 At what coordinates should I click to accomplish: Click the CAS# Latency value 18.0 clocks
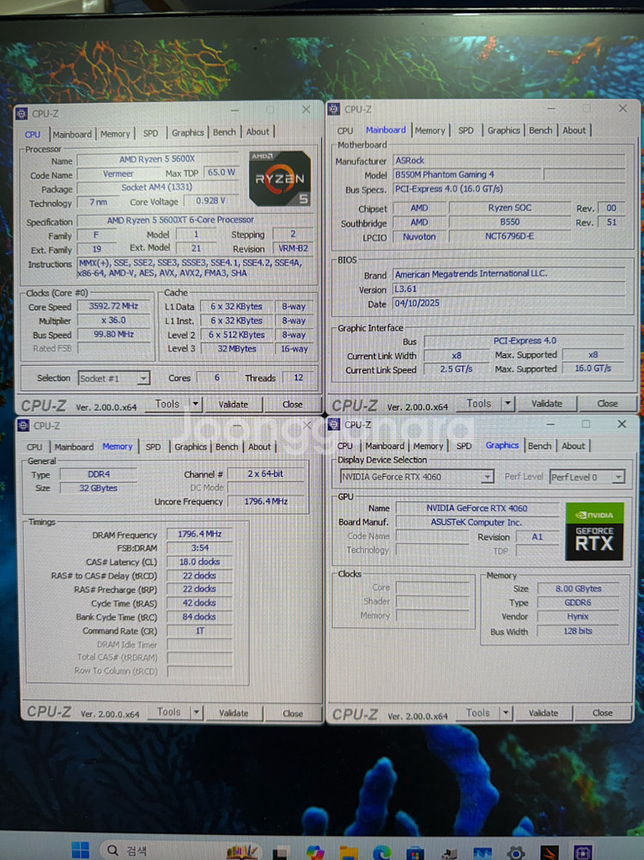point(199,562)
